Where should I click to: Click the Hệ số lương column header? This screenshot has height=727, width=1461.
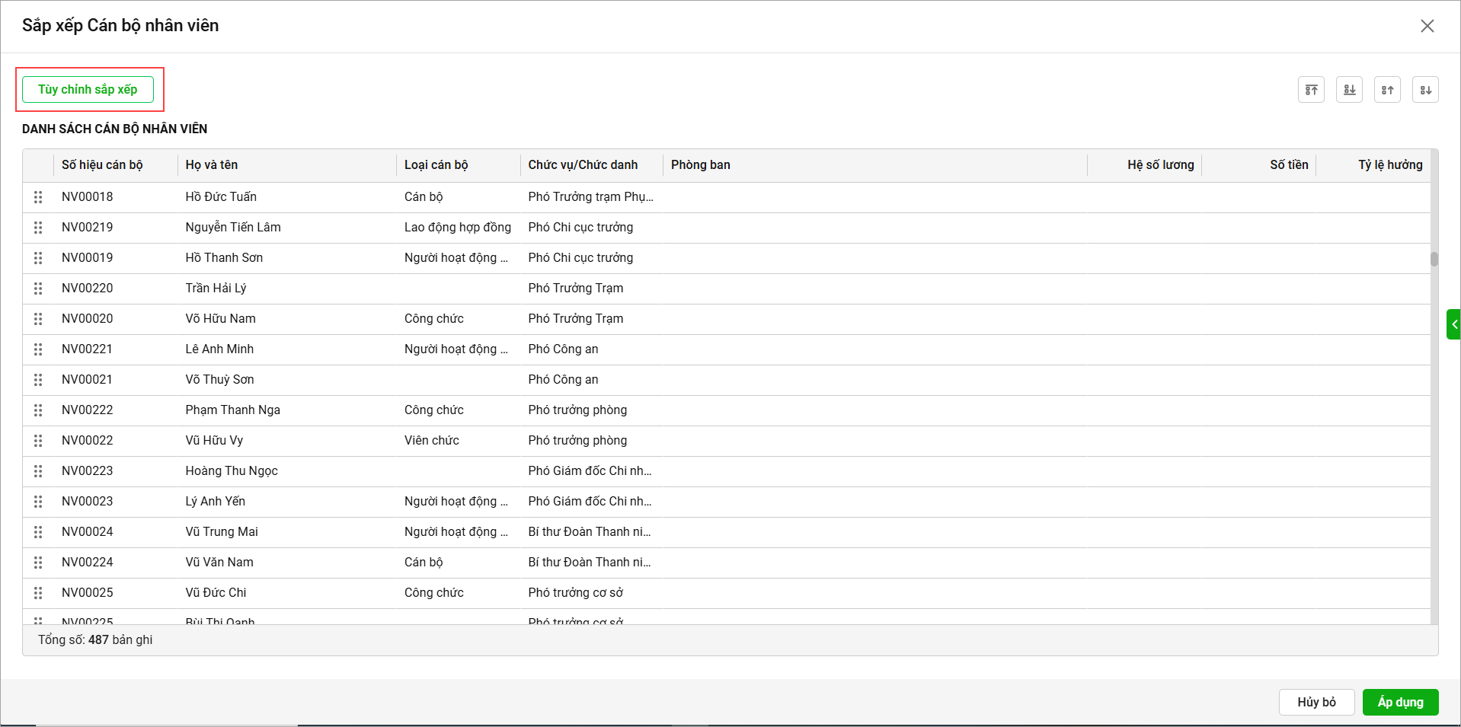(1160, 165)
